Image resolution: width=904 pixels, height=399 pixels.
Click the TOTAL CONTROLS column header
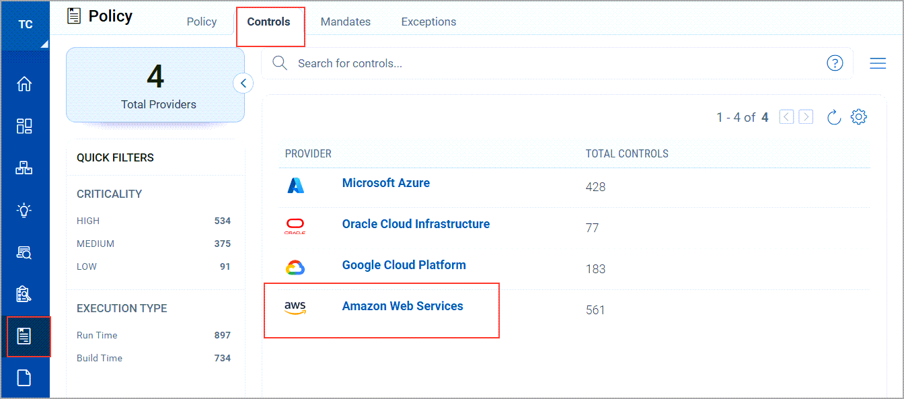pos(627,154)
